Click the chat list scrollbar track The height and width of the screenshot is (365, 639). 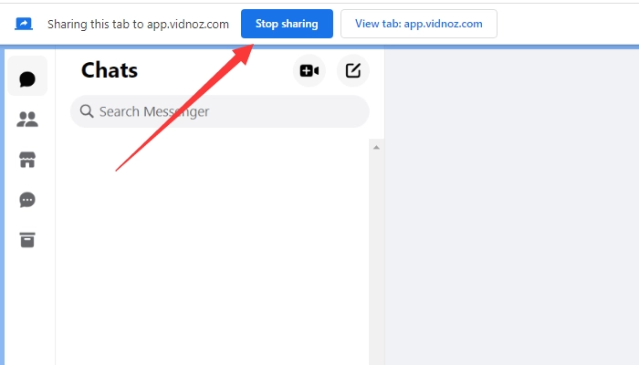tap(376, 255)
